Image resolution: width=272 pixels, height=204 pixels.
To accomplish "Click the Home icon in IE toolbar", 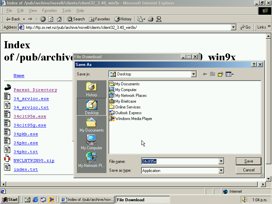I will coord(59,19).
